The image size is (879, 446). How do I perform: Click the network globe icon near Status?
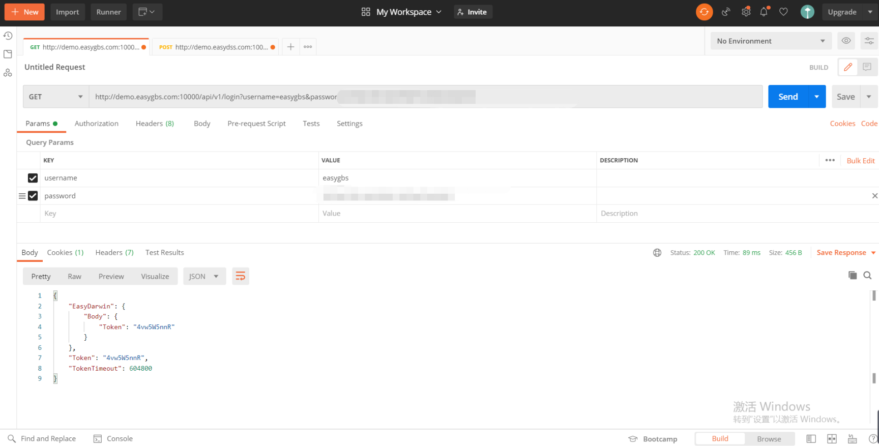click(x=657, y=253)
